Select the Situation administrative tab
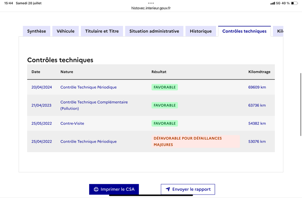 click(154, 31)
